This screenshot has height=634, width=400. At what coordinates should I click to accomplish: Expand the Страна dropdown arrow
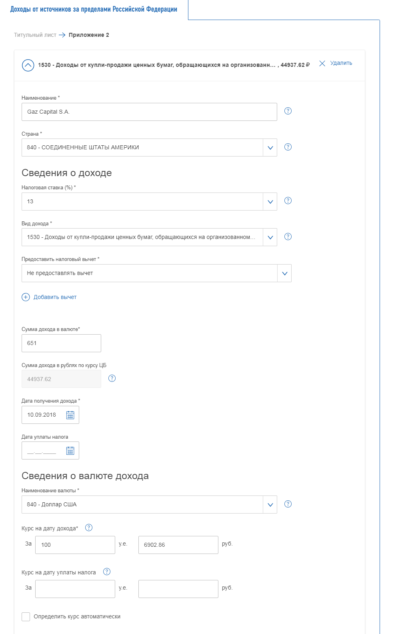tap(270, 148)
